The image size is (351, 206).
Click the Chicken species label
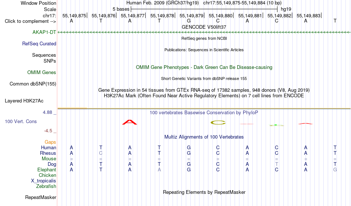click(x=47, y=175)
